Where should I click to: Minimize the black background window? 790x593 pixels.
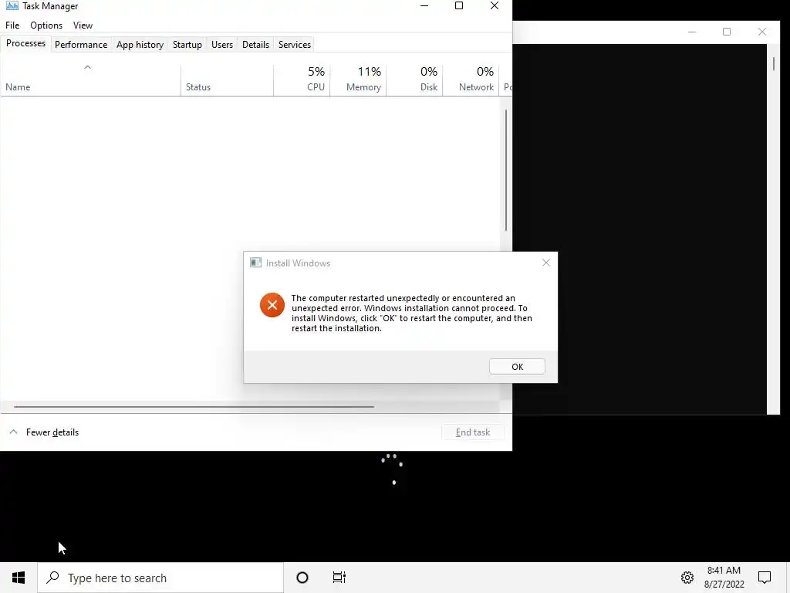tap(692, 32)
